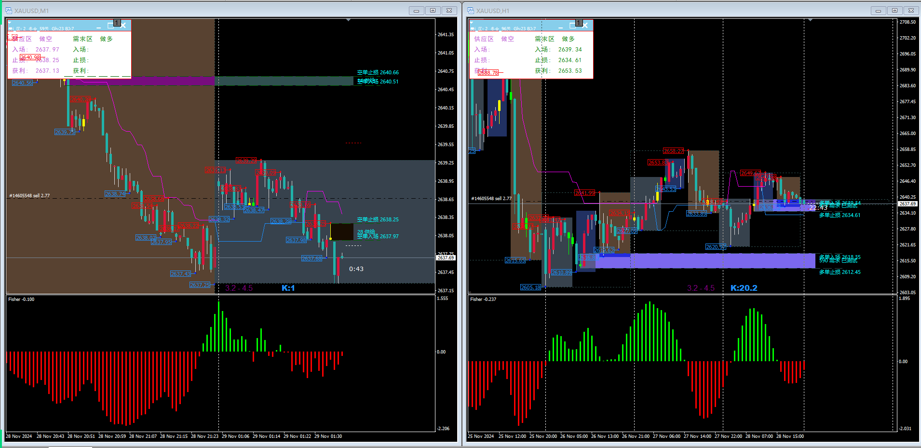Click the 需求区 heading in the M1 panel
This screenshot has height=448, width=921.
[82, 39]
